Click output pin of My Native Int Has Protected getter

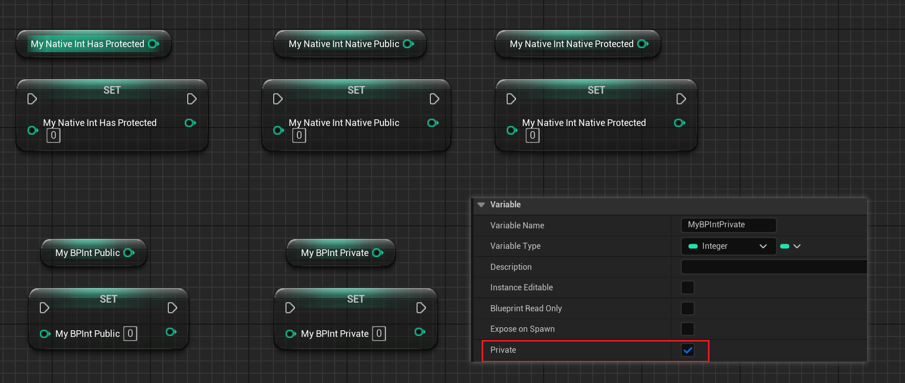pyautogui.click(x=153, y=44)
